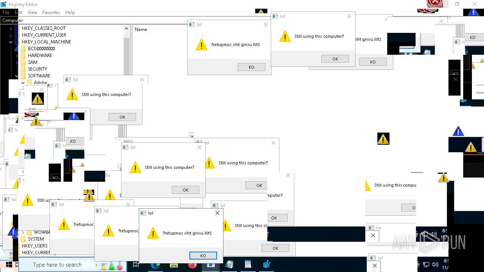The height and width of the screenshot is (272, 484).
Task: Select the SOFTWARE key label
Action: pos(39,76)
